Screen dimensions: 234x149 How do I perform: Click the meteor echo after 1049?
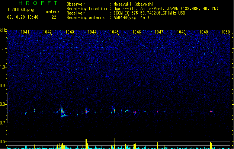pyautogui.click(x=211, y=111)
